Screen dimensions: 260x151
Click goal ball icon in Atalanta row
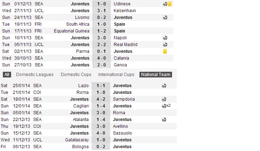[164, 120]
